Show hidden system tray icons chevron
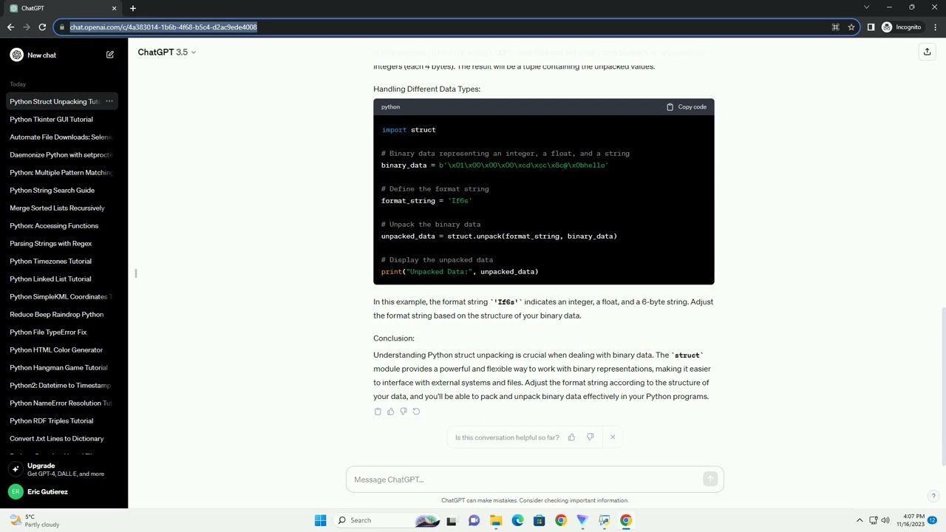Screen dimensions: 946x532 click(x=860, y=520)
